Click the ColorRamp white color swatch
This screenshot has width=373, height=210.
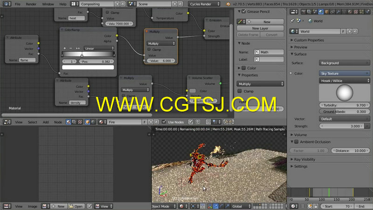(x=88, y=67)
